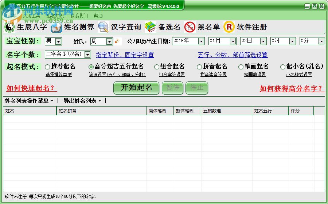Sort by the 繁体笔画 column header

click(187, 111)
